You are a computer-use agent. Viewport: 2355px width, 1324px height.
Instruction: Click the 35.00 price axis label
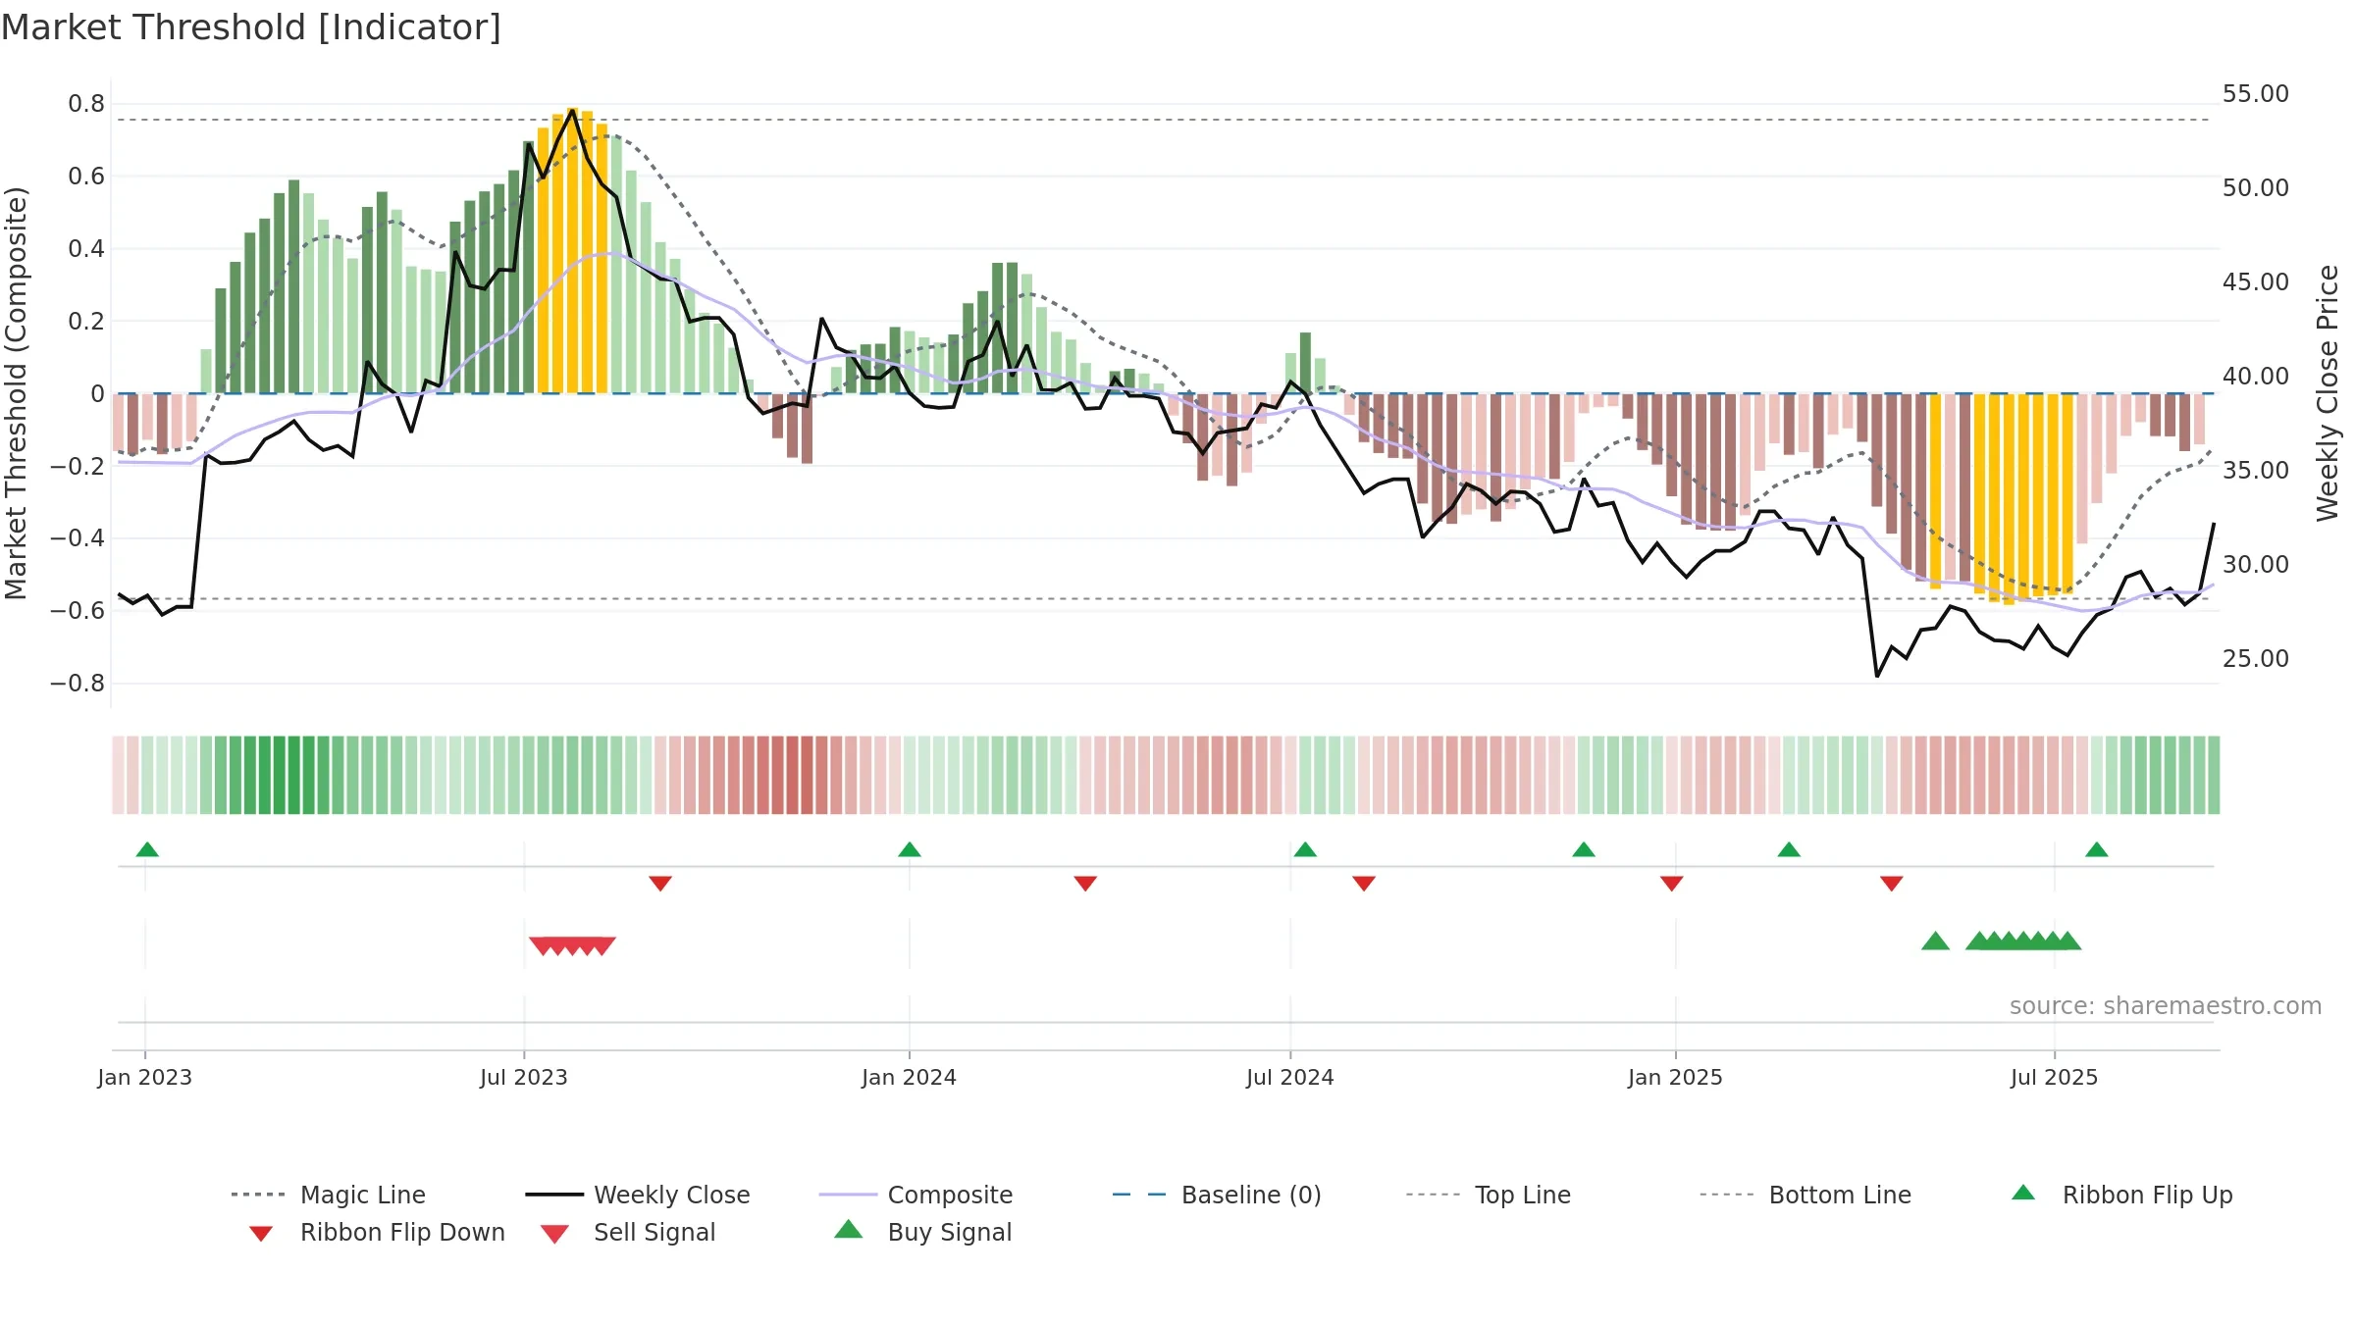(x=2256, y=471)
